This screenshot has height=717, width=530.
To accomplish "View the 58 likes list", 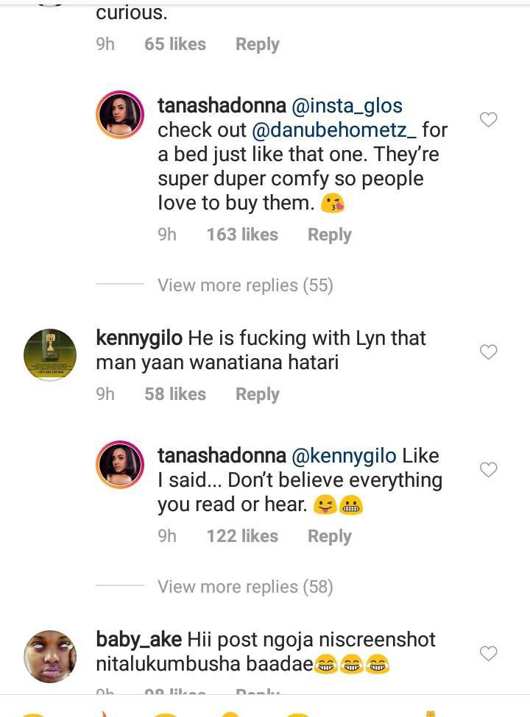I will tap(174, 394).
